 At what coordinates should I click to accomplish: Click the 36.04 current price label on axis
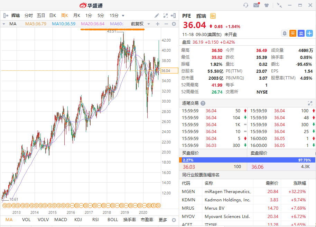(169, 71)
